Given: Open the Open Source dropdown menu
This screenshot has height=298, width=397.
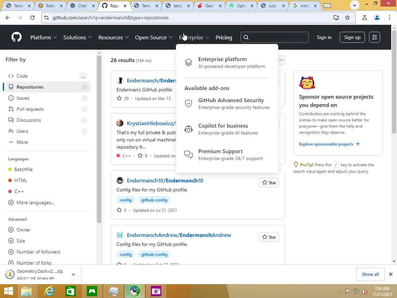Looking at the screenshot, I should pos(153,37).
